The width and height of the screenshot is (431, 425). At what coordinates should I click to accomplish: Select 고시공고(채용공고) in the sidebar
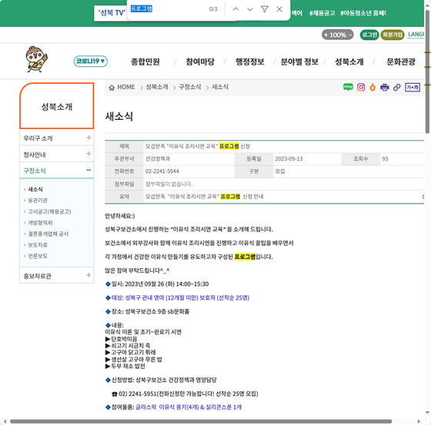[x=49, y=211]
